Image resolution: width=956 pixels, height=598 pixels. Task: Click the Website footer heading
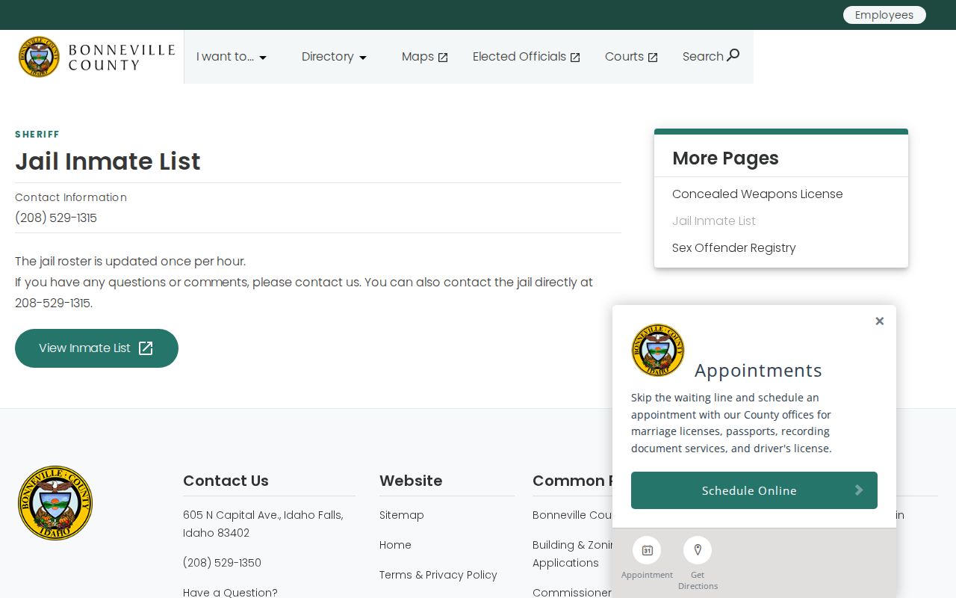[411, 481]
